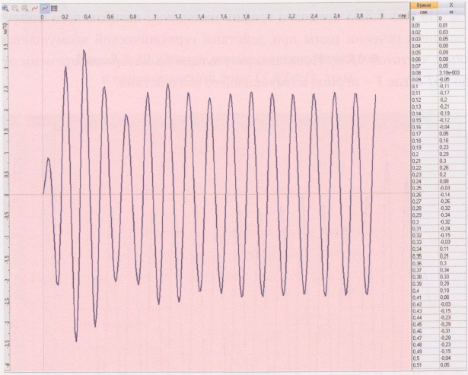Select the сек units cell
The width and height of the screenshot is (468, 375).
[425, 12]
